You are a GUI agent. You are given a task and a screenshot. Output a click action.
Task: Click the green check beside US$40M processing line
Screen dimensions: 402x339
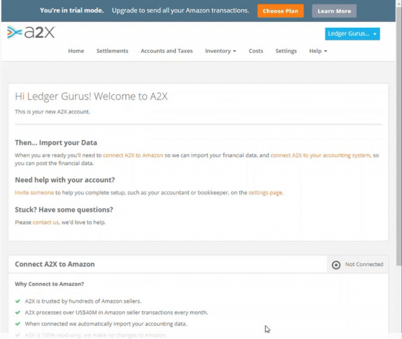click(18, 312)
